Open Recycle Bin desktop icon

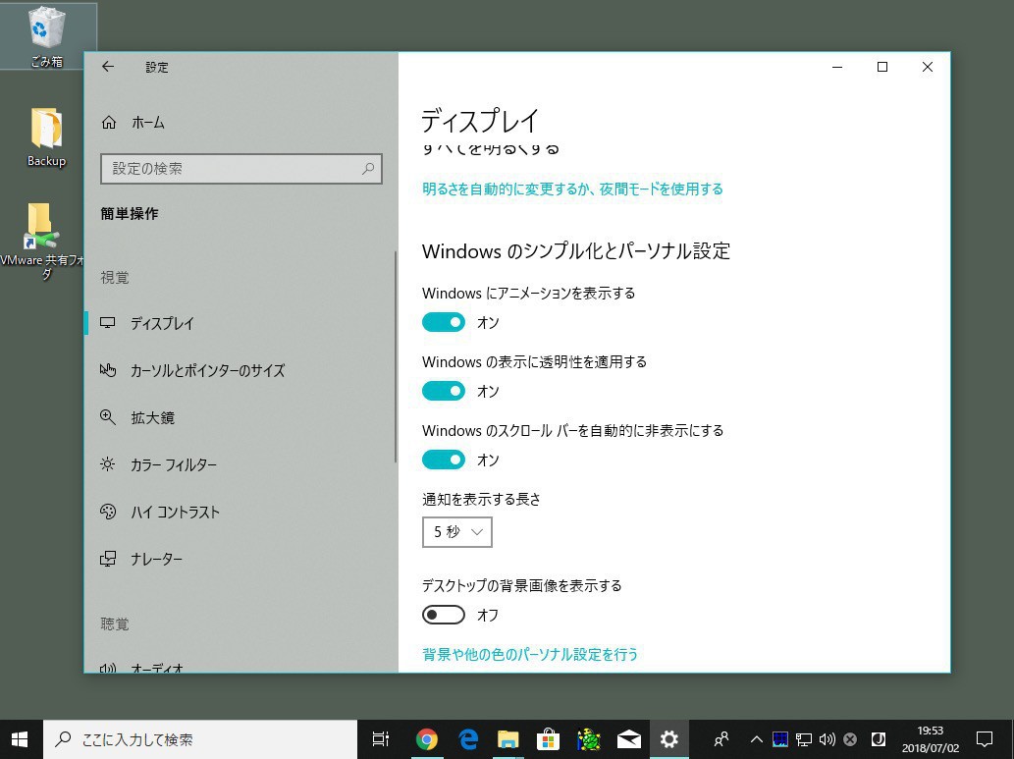click(46, 35)
